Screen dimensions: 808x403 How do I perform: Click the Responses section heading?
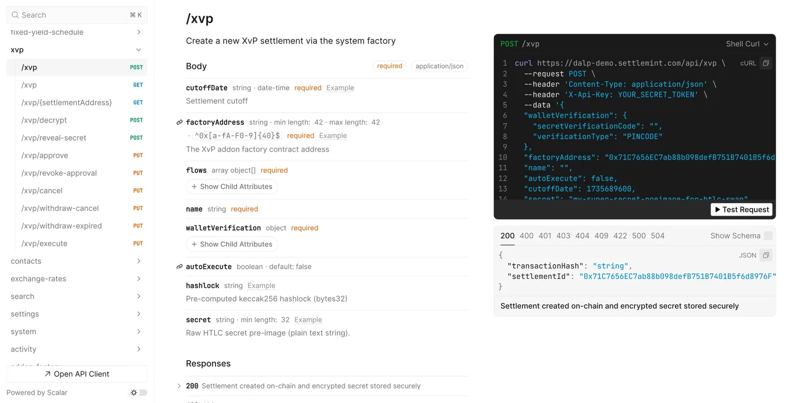(208, 364)
